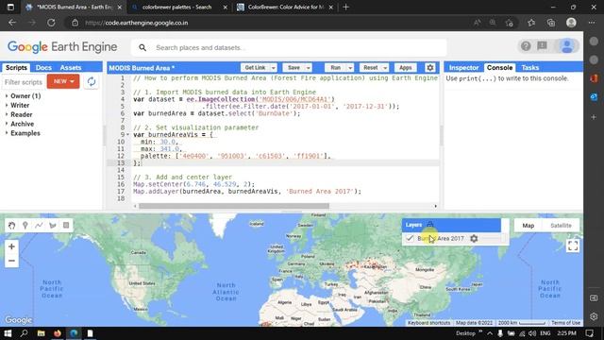Switch to the Assets tab
604x340 pixels.
71,67
